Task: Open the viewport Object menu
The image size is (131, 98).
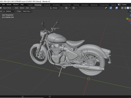Action: 33,8
